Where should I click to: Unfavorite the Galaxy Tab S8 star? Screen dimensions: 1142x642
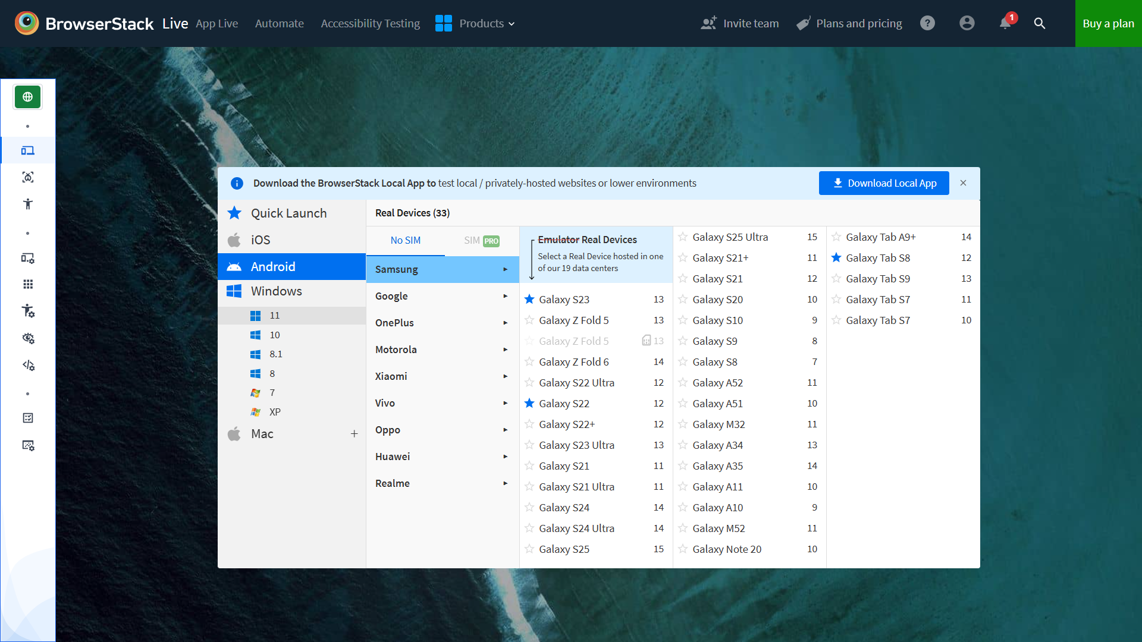point(836,257)
